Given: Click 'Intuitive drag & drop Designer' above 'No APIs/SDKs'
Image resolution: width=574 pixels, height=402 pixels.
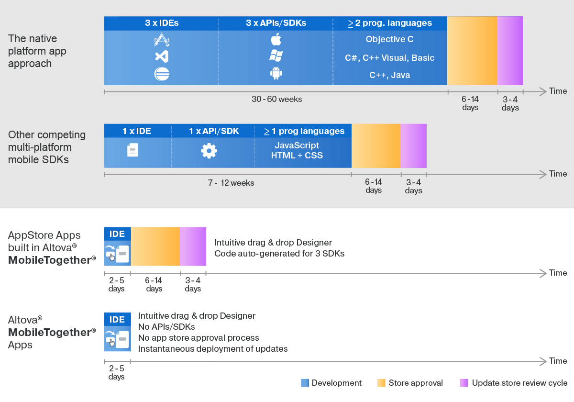Looking at the screenshot, I should pos(197,316).
